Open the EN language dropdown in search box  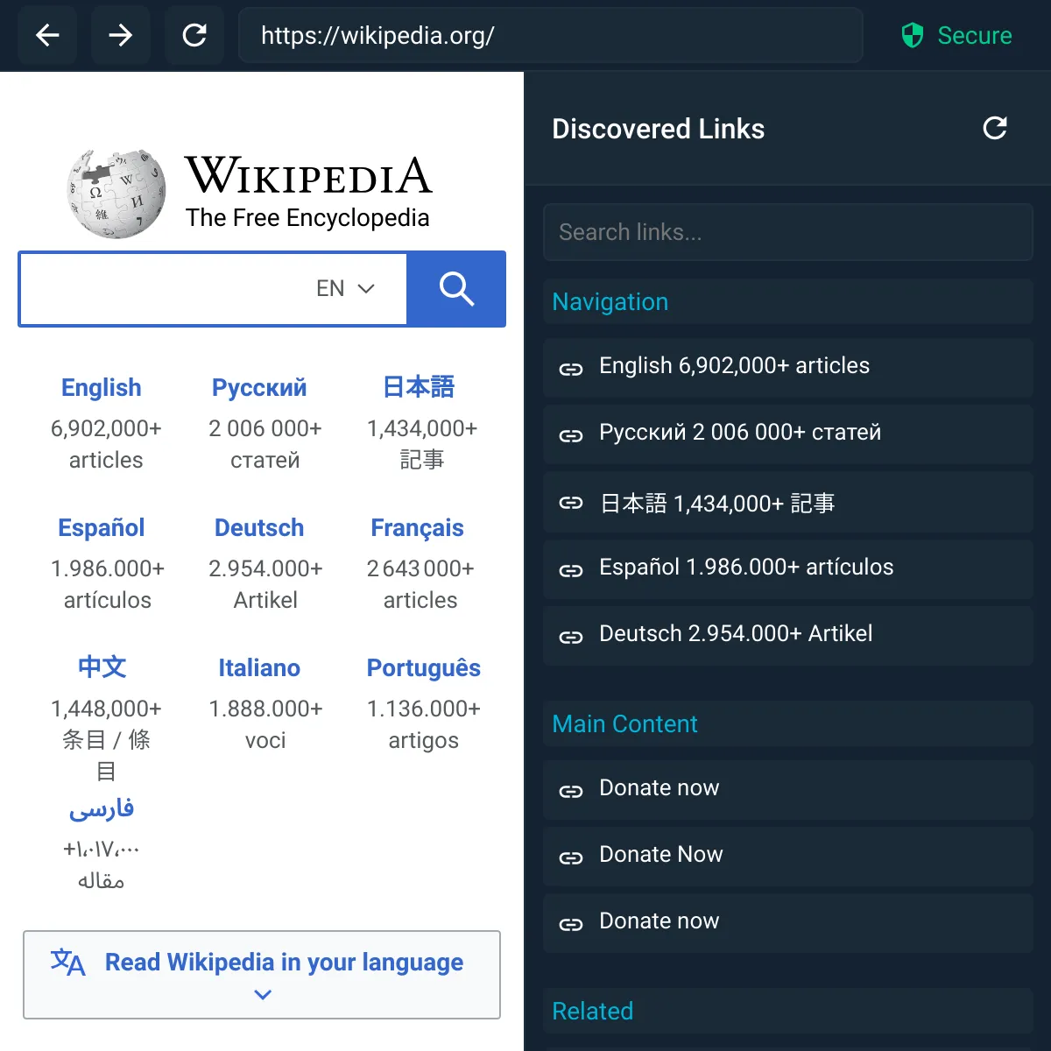pyautogui.click(x=345, y=288)
